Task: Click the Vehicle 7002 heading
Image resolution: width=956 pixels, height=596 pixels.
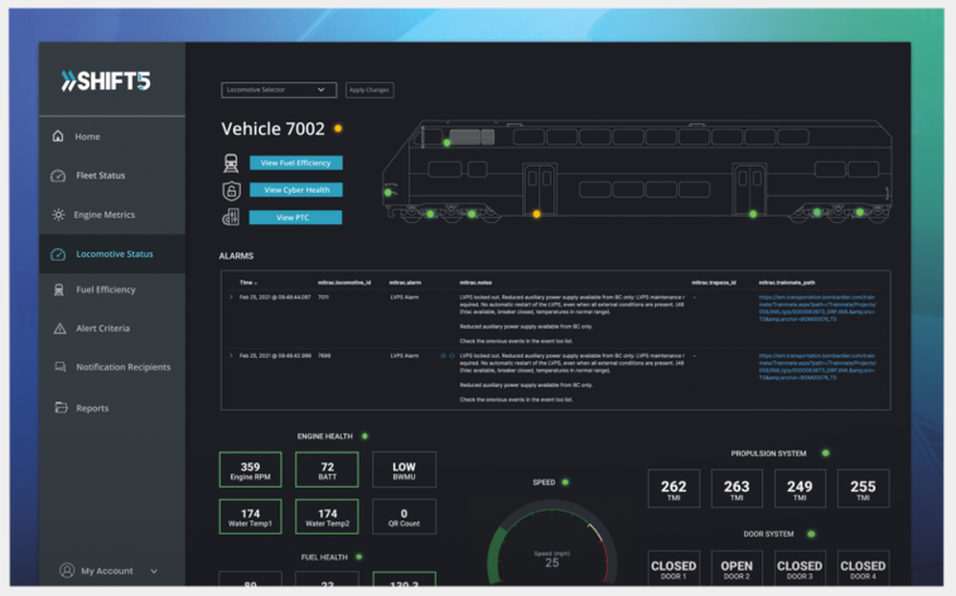Action: [x=273, y=129]
